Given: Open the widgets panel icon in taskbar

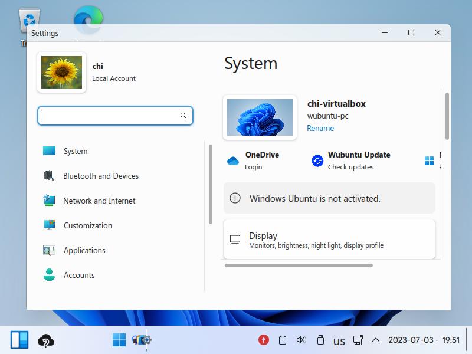Looking at the screenshot, I should click(19, 340).
